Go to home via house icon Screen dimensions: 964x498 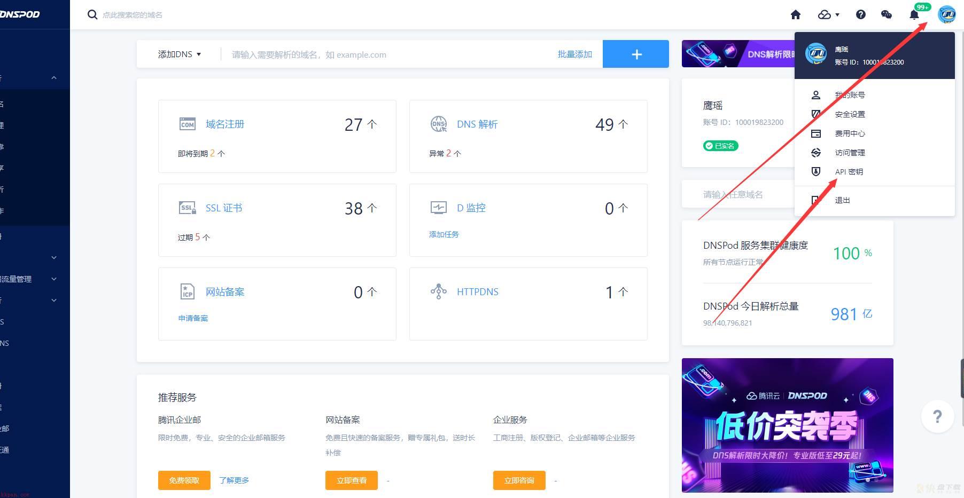tap(796, 14)
